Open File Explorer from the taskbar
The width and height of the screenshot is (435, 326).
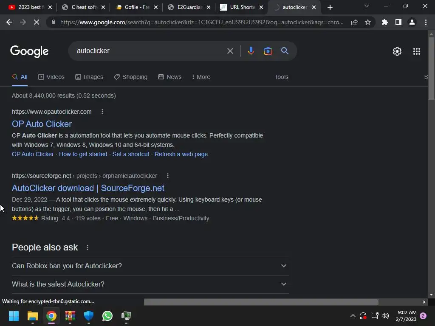(x=32, y=316)
